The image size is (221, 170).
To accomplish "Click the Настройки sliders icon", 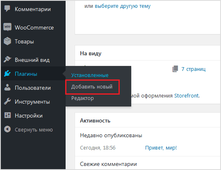I will click(x=7, y=115).
